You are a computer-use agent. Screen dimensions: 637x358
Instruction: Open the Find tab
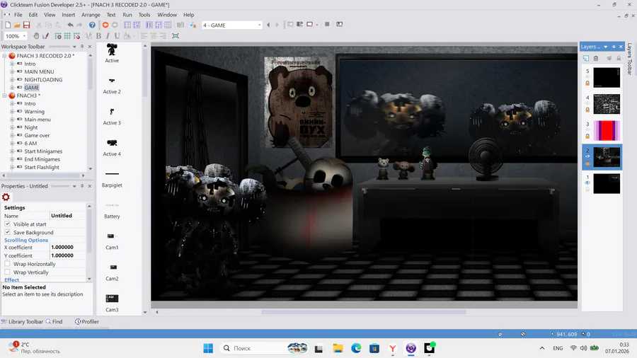click(54, 321)
